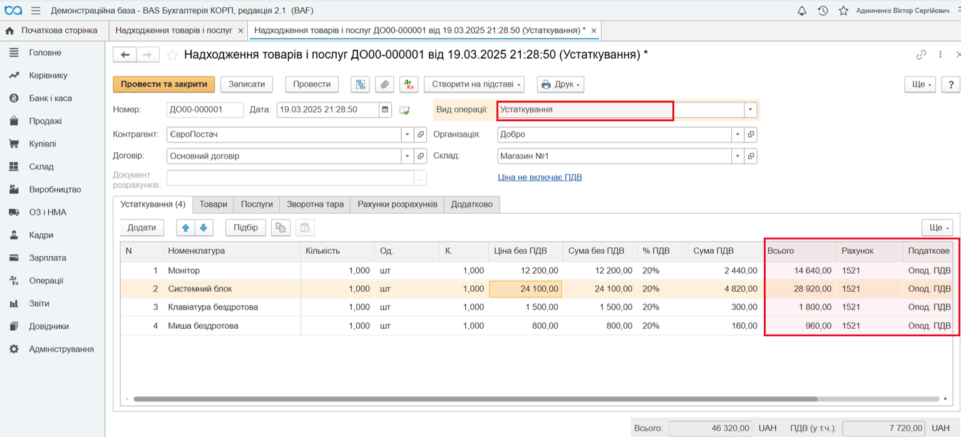Screen dimensions: 961x437
Task: Click the green check icon beside date
Action: (404, 110)
